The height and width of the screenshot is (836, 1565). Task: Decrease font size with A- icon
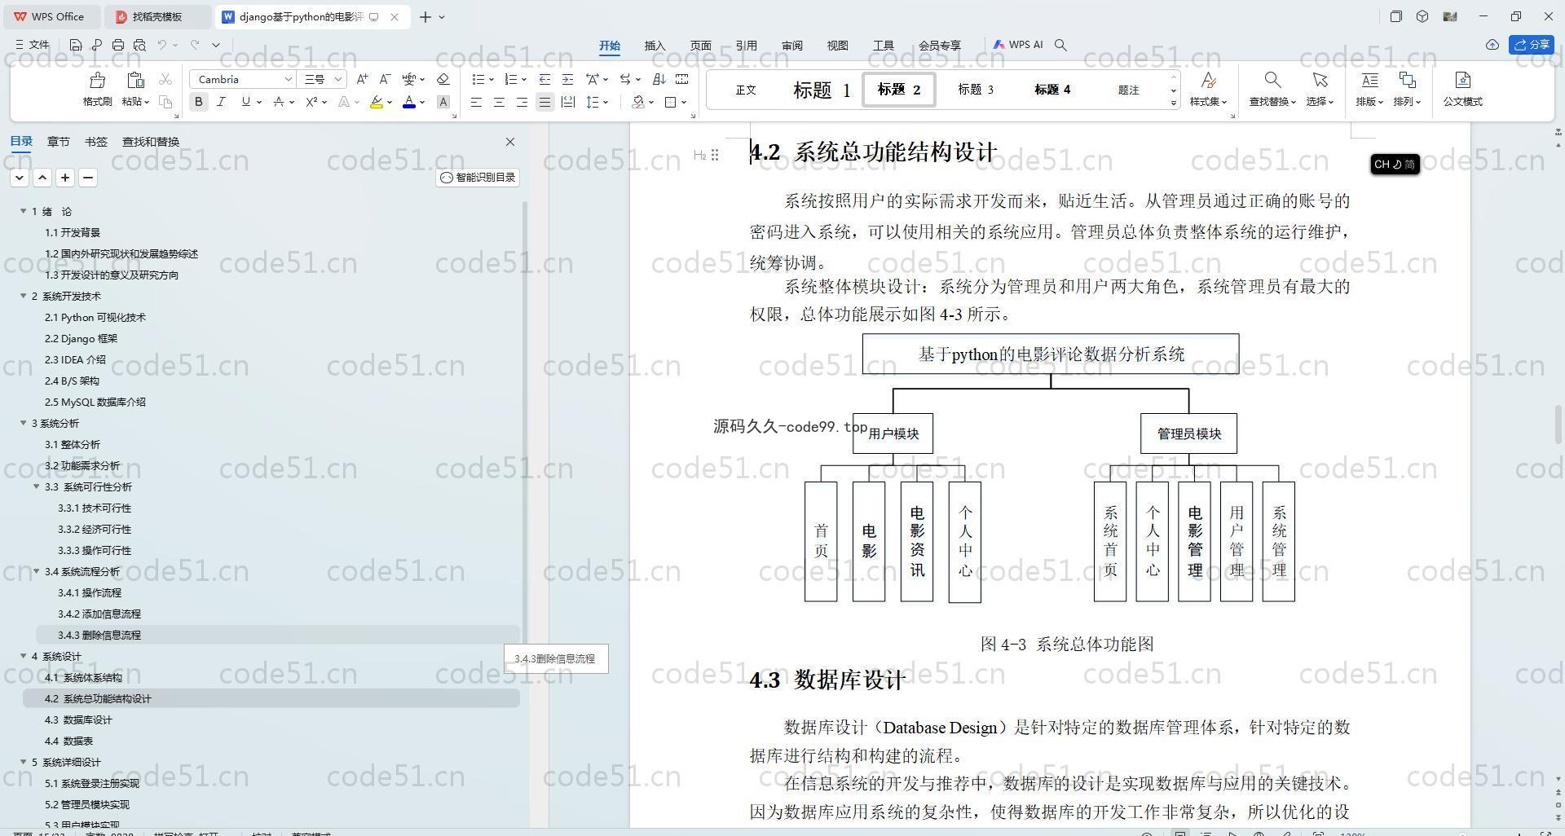point(385,79)
